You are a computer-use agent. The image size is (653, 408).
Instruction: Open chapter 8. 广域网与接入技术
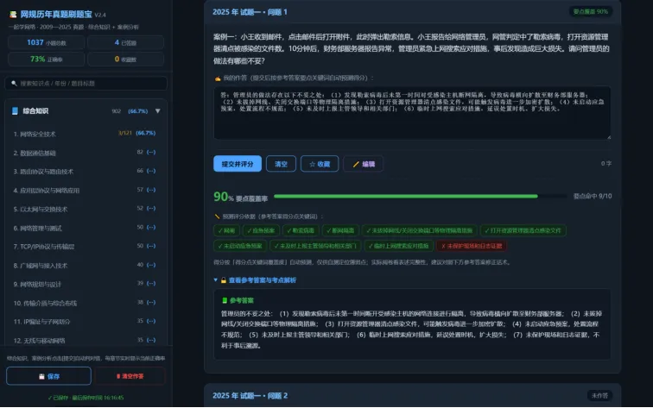tap(85, 266)
